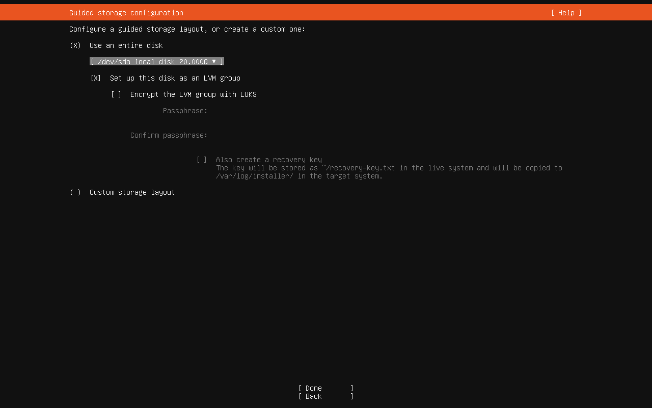The height and width of the screenshot is (408, 652).
Task: Click the "Configure a guided storage layout" instruction line
Action: [187, 29]
